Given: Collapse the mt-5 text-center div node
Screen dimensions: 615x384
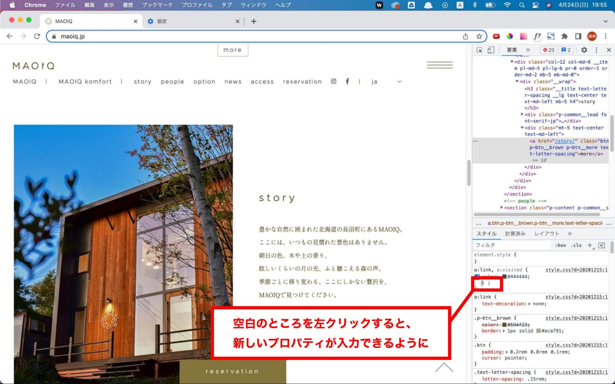Looking at the screenshot, I should coord(522,128).
